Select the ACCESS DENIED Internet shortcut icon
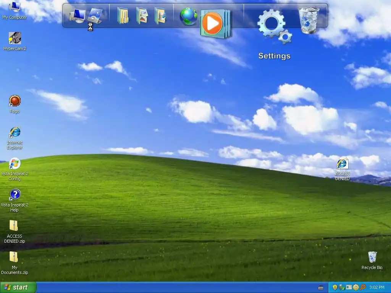Image resolution: width=391 pixels, height=293 pixels. click(343, 169)
